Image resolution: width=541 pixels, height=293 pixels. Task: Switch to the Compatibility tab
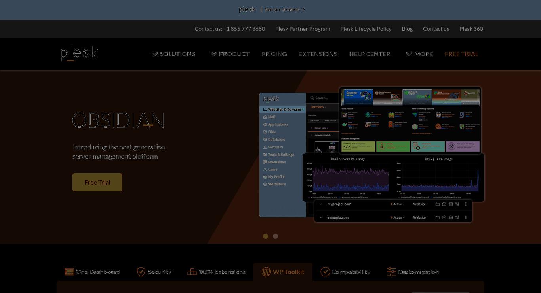pos(345,272)
